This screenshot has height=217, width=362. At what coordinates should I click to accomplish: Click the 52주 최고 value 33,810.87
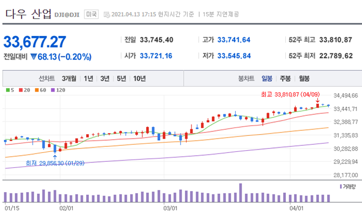336,40
